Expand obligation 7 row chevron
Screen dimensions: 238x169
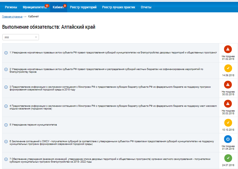point(6,159)
